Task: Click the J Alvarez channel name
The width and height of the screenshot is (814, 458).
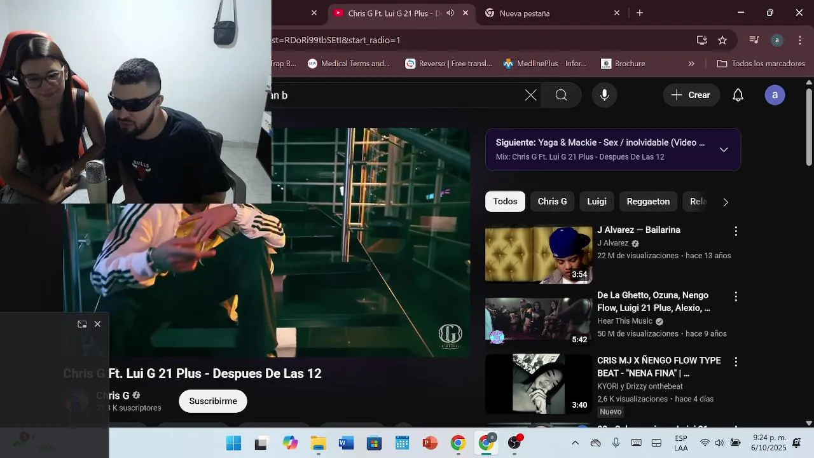Action: 612,243
